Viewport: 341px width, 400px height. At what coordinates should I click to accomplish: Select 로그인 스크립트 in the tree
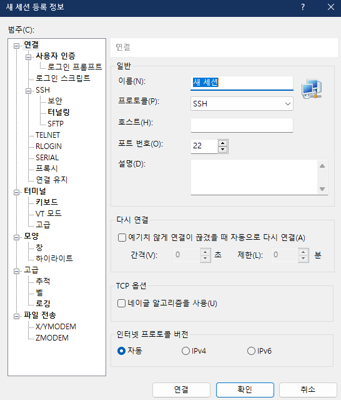pyautogui.click(x=63, y=78)
